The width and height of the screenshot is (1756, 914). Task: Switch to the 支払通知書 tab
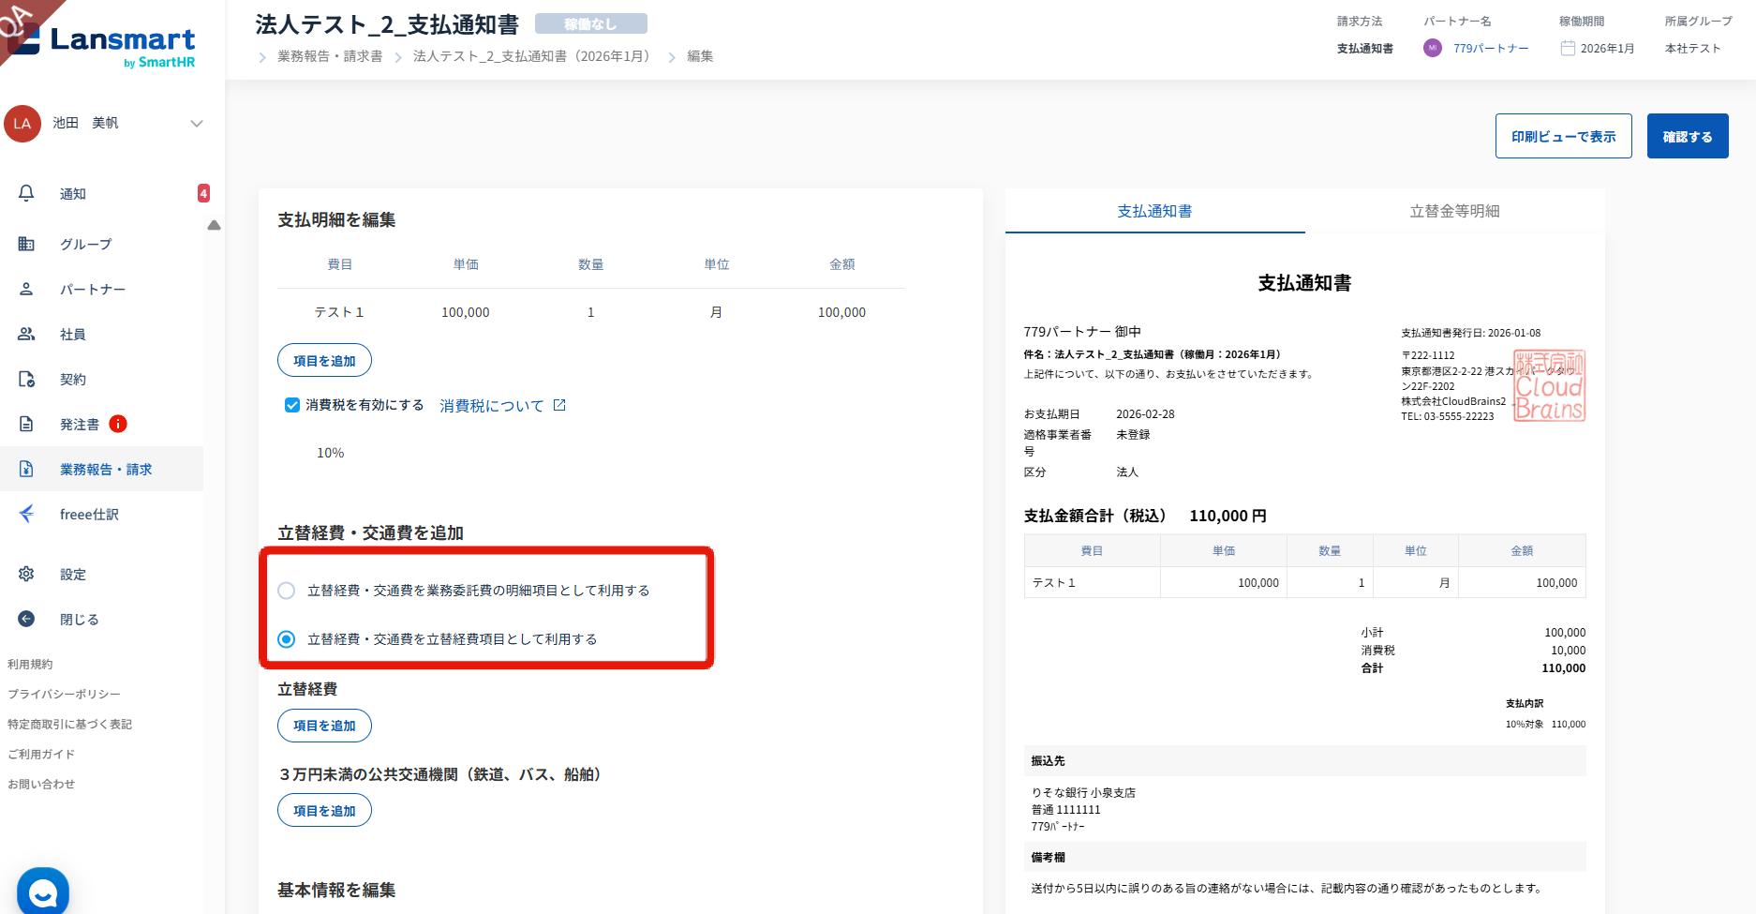coord(1154,211)
